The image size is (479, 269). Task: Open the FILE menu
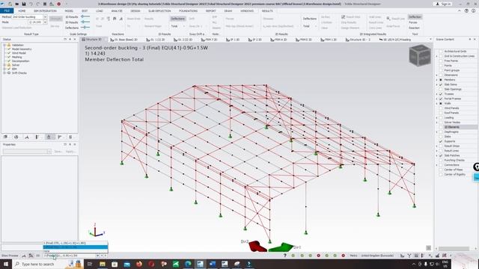click(x=7, y=10)
